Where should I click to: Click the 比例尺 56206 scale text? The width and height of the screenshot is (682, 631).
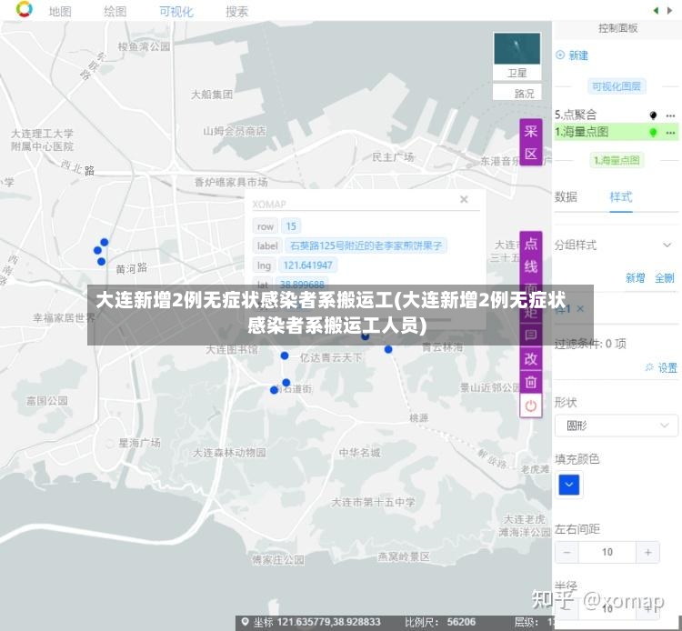coord(440,622)
